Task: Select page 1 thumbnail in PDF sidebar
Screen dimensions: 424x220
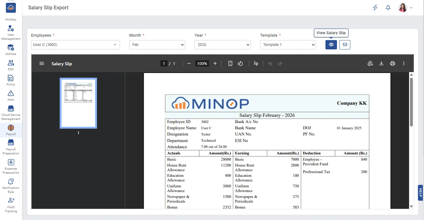Action: coord(78,103)
